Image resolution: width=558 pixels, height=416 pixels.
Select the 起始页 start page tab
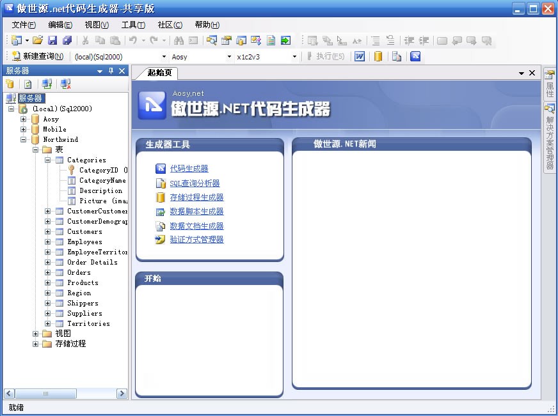[x=159, y=73]
